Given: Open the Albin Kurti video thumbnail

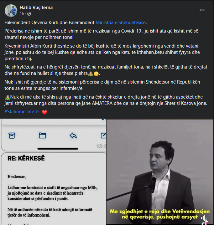Looking at the screenshot, I should [159, 172].
